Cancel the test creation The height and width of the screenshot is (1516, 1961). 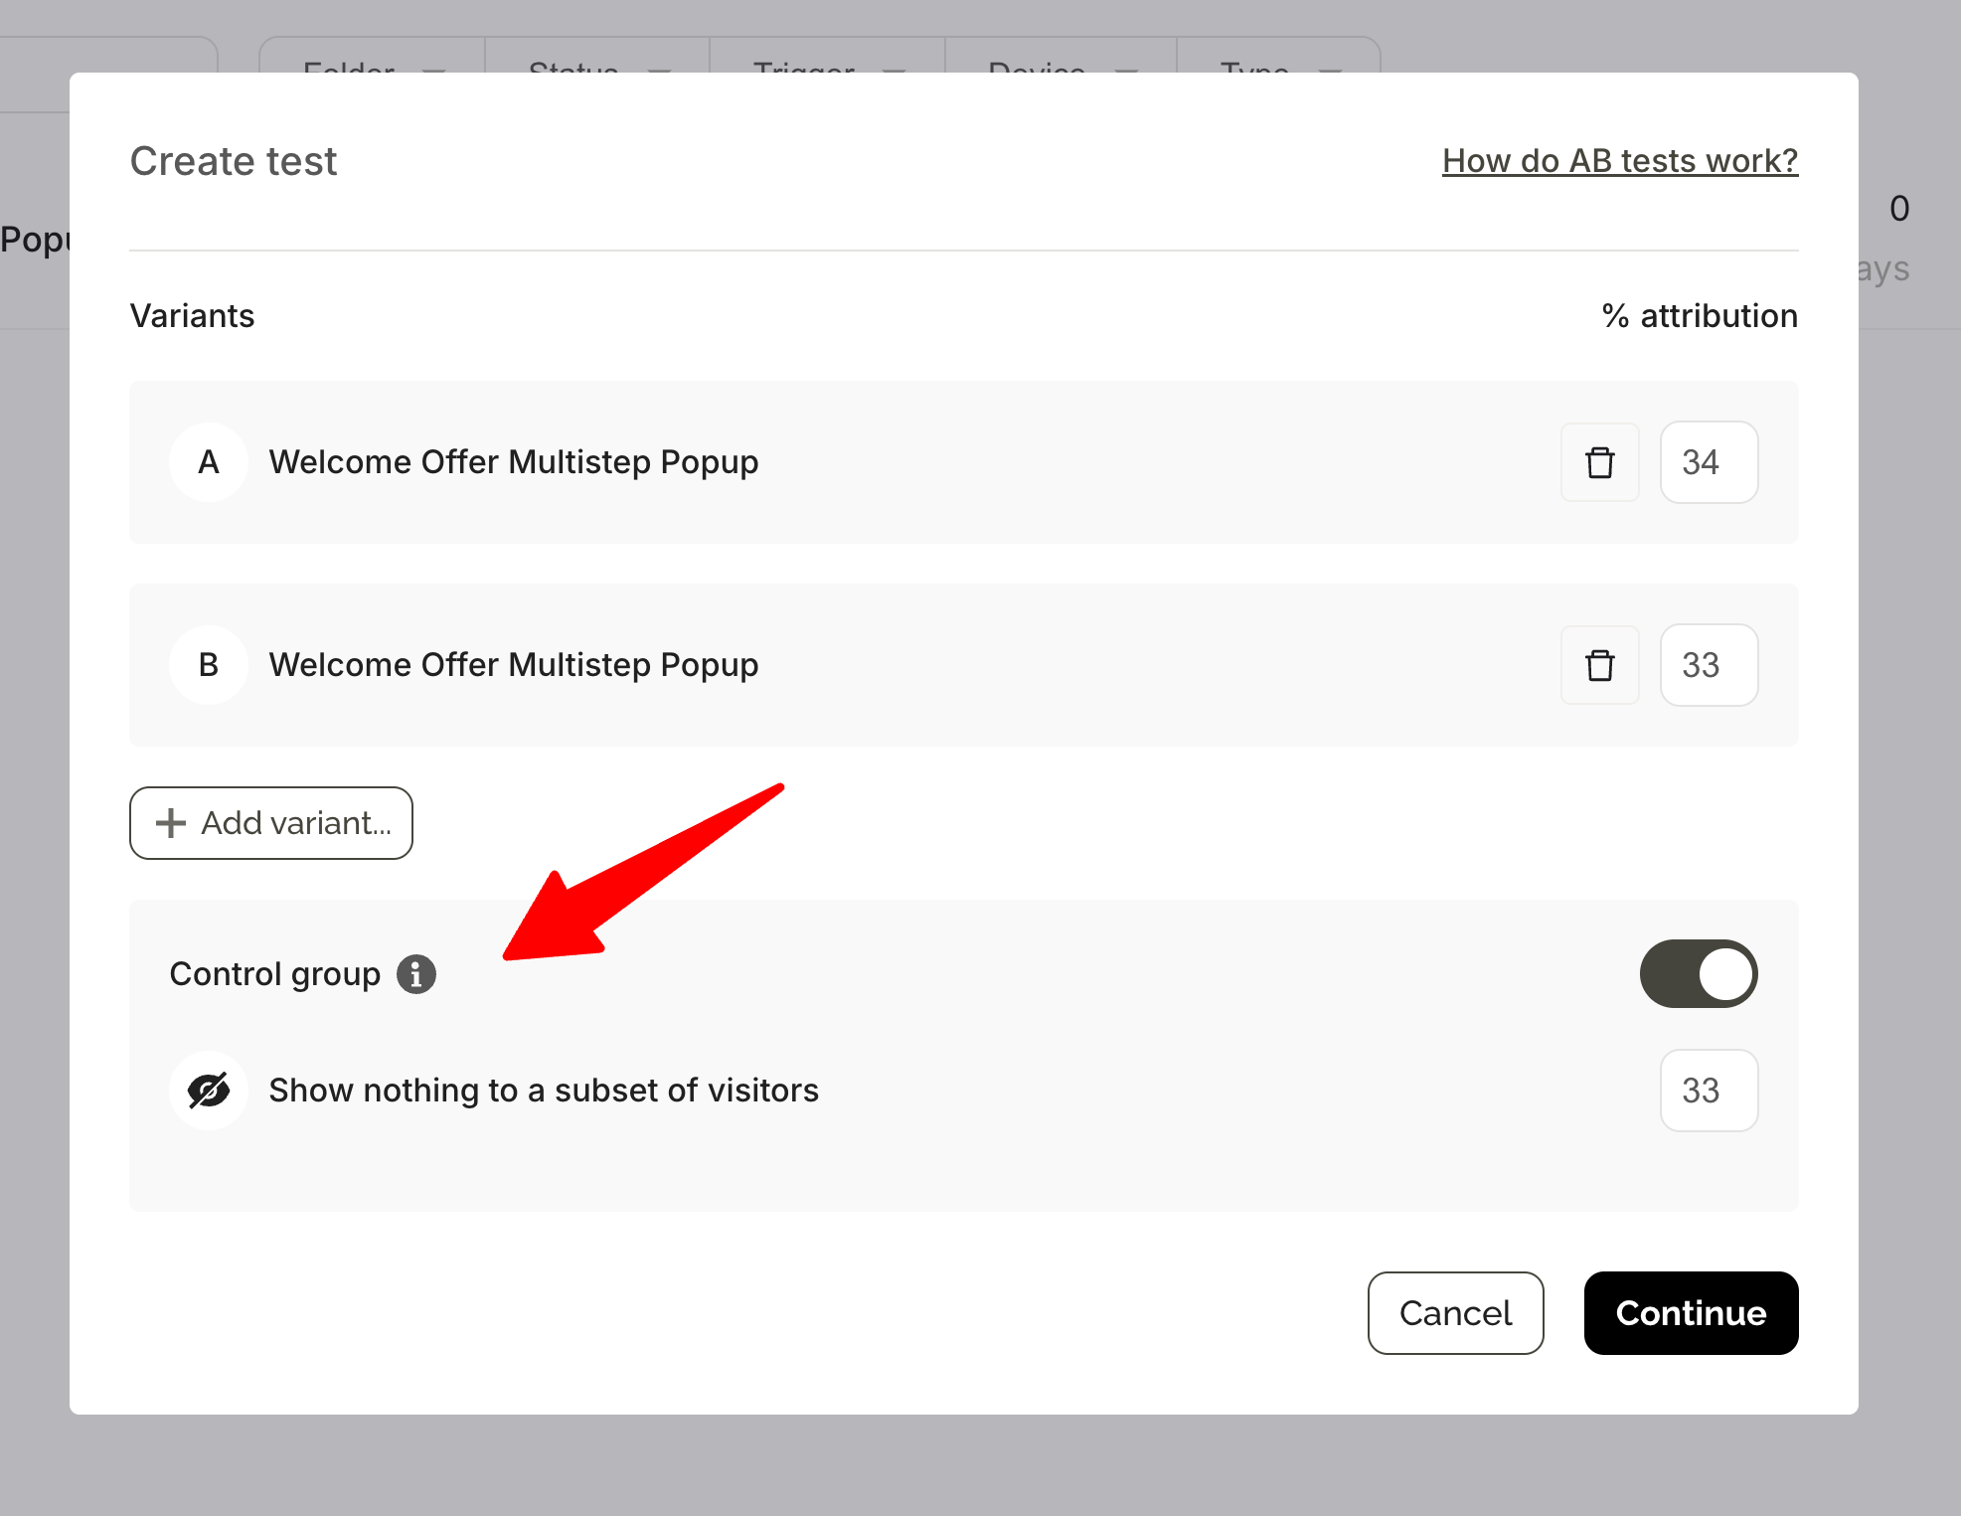click(1455, 1313)
